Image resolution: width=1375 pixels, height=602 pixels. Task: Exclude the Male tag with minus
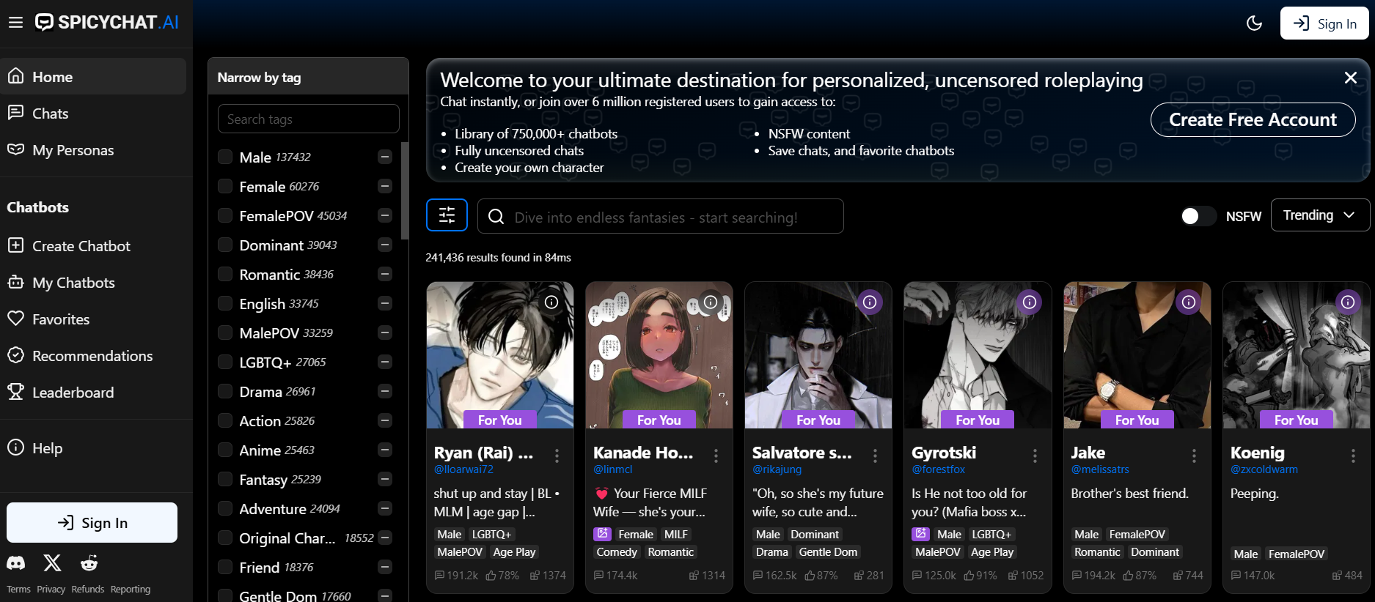tap(385, 157)
